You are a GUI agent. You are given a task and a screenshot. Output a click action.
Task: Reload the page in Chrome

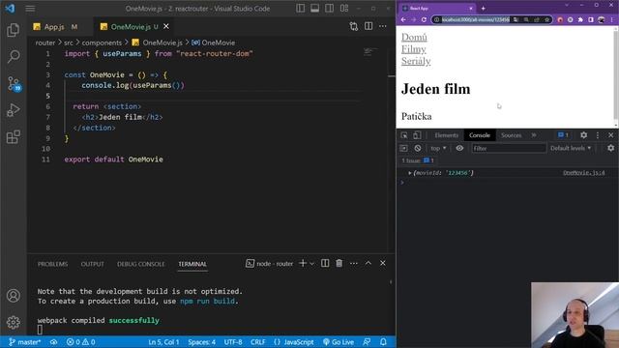[x=424, y=19]
